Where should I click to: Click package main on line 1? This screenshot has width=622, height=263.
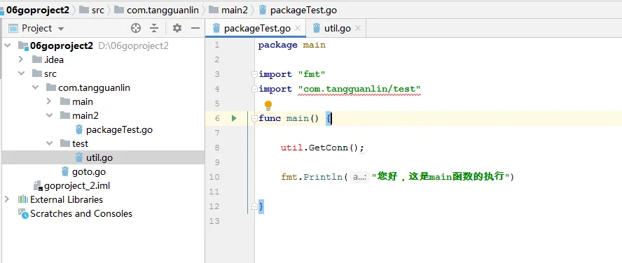292,45
